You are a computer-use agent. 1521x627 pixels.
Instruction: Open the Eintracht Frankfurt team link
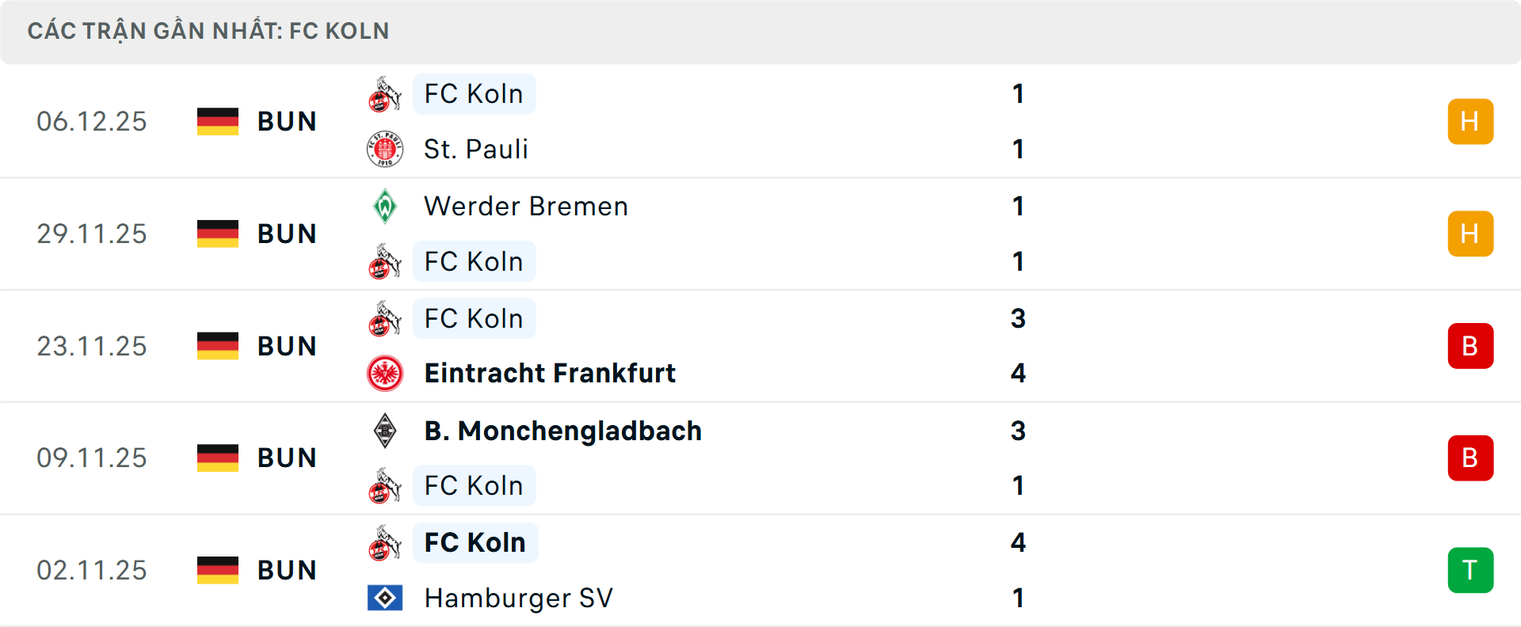coord(550,373)
